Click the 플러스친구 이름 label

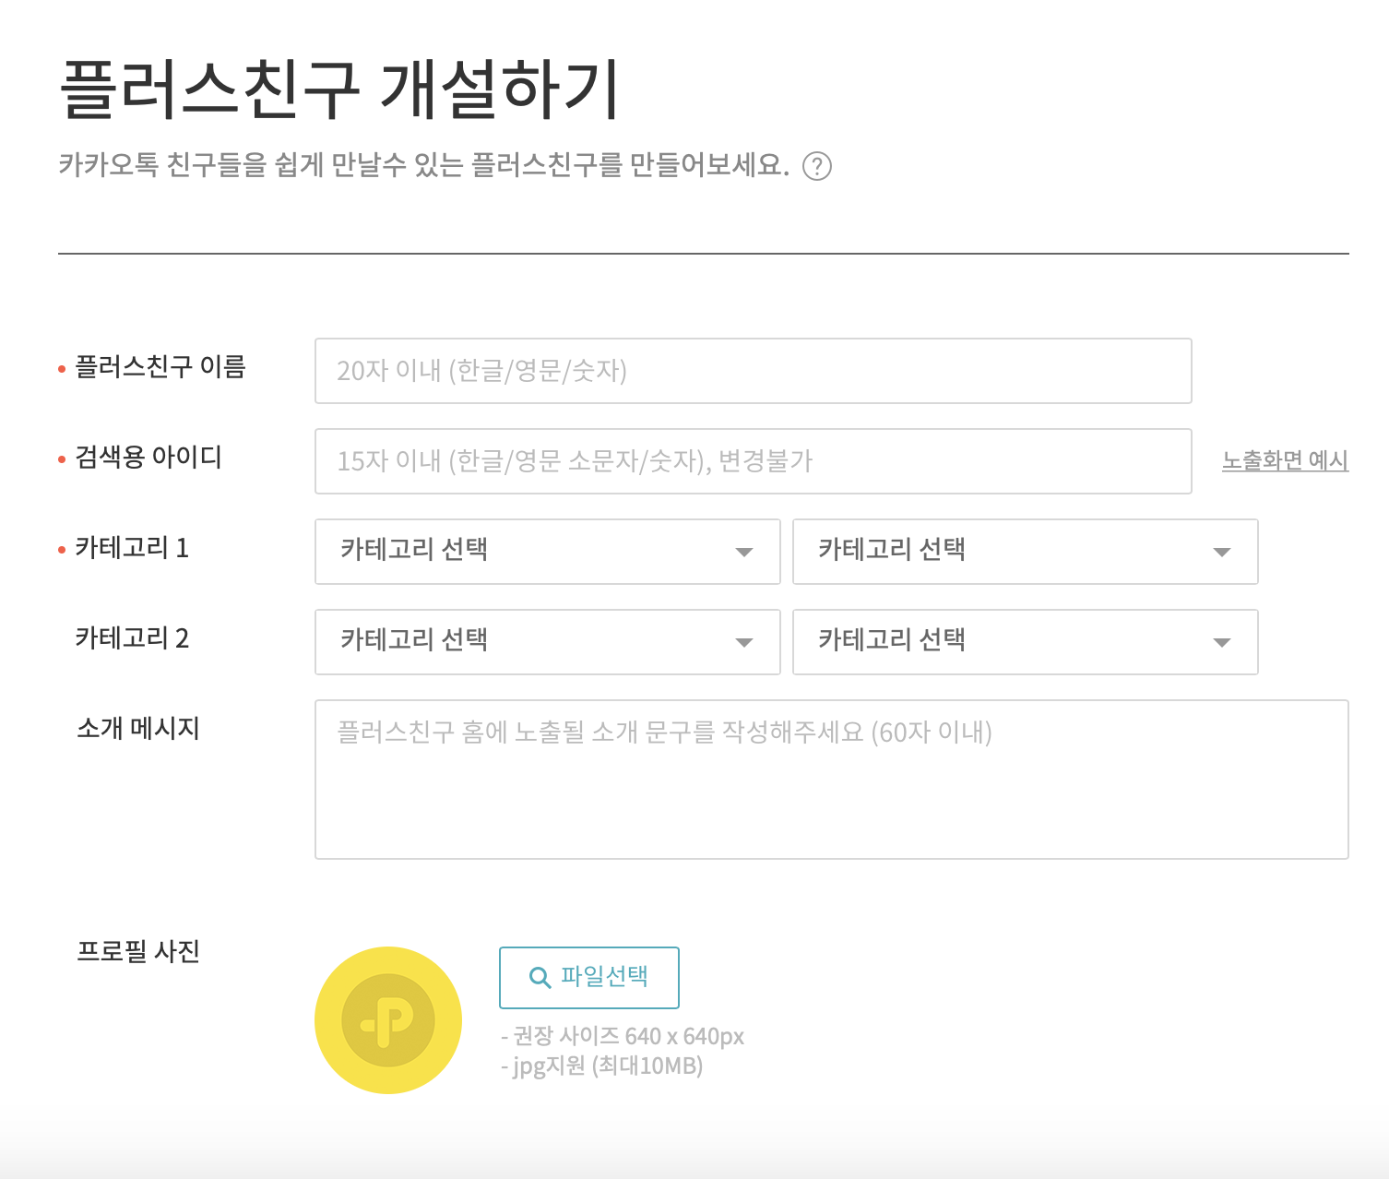pyautogui.click(x=160, y=366)
